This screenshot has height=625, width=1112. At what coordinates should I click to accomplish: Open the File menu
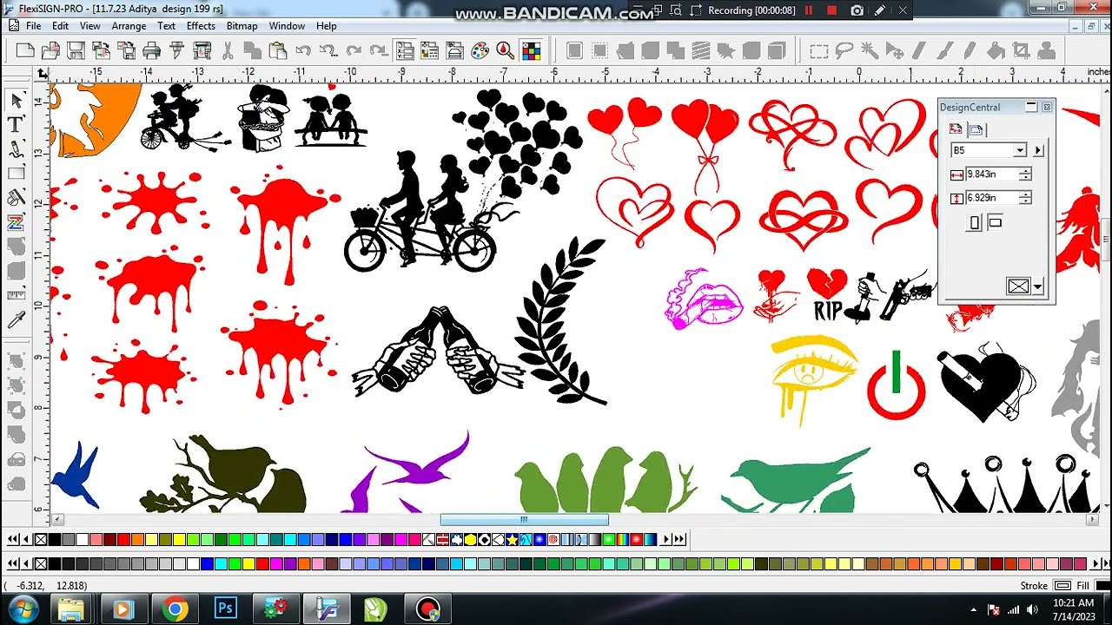(33, 26)
